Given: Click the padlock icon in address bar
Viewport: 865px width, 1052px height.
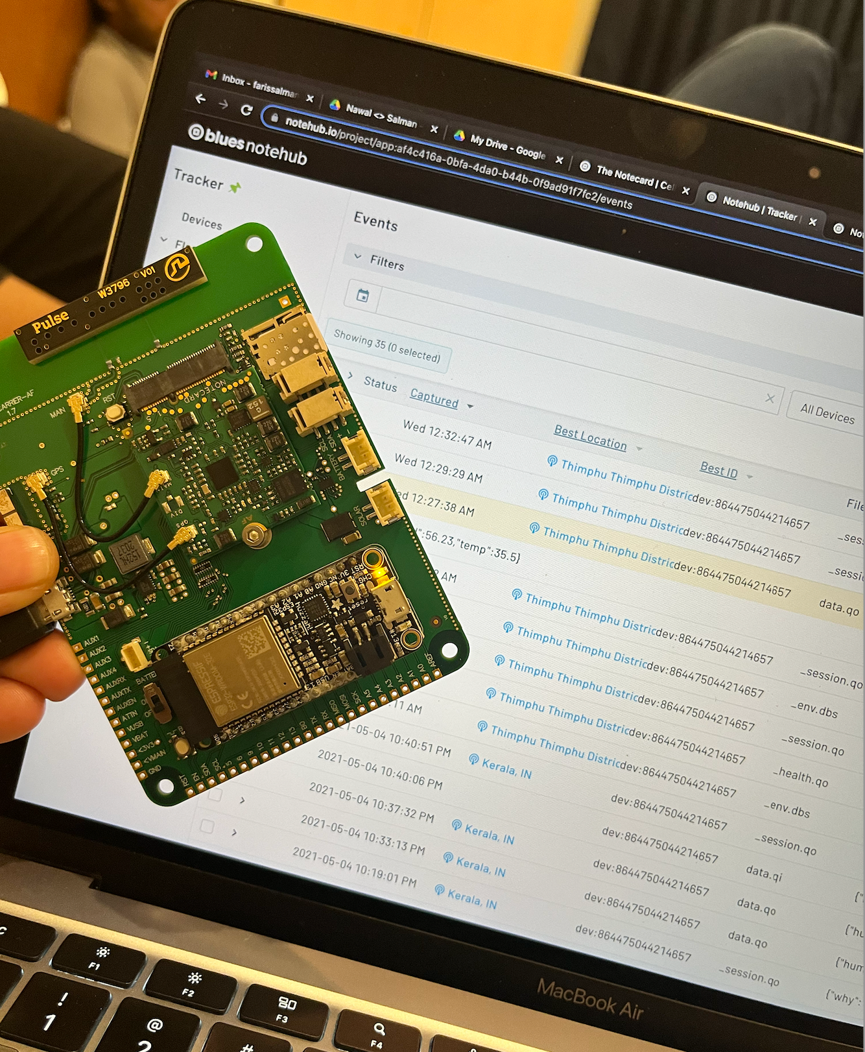Looking at the screenshot, I should click(x=274, y=117).
